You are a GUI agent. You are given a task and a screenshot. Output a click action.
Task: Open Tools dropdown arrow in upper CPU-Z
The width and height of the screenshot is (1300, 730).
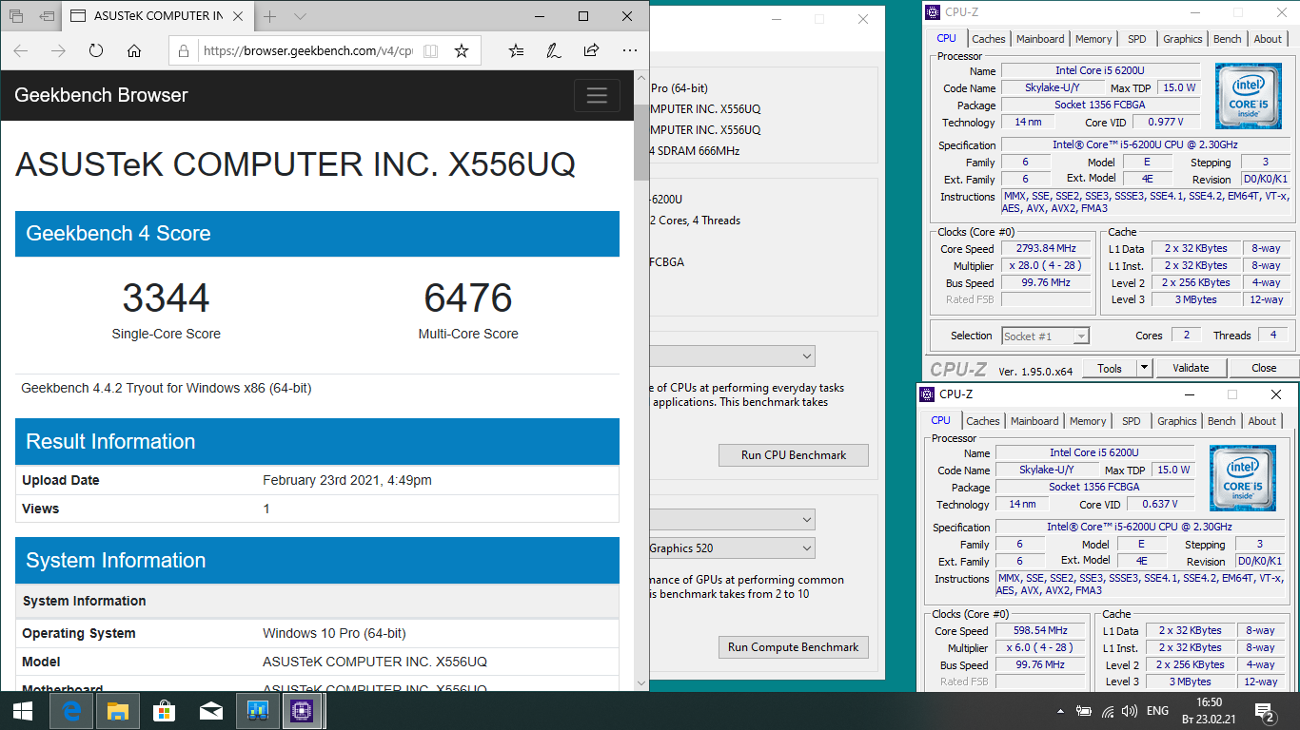click(1145, 368)
